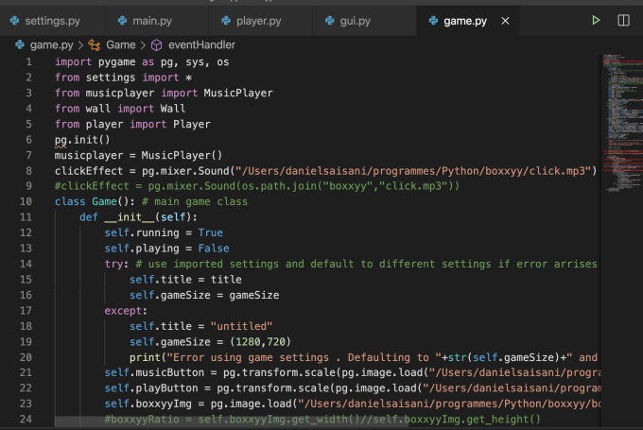
Task: Click the Python file icon in breadcrumb
Action: click(x=20, y=44)
